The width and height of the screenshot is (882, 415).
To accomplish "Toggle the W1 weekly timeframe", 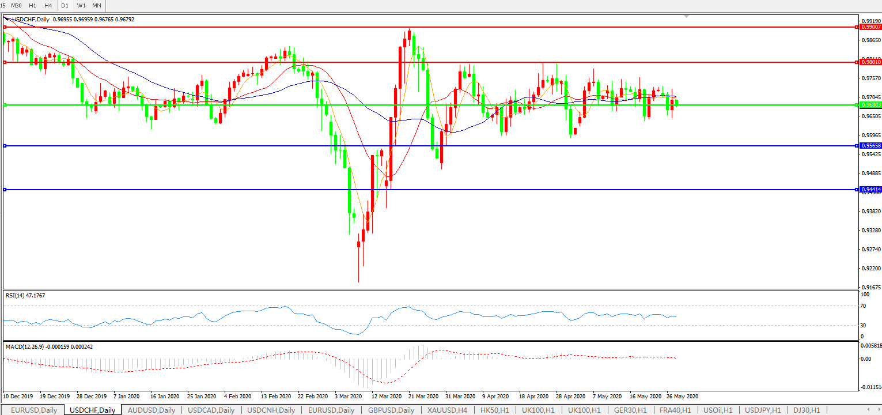I will point(81,5).
